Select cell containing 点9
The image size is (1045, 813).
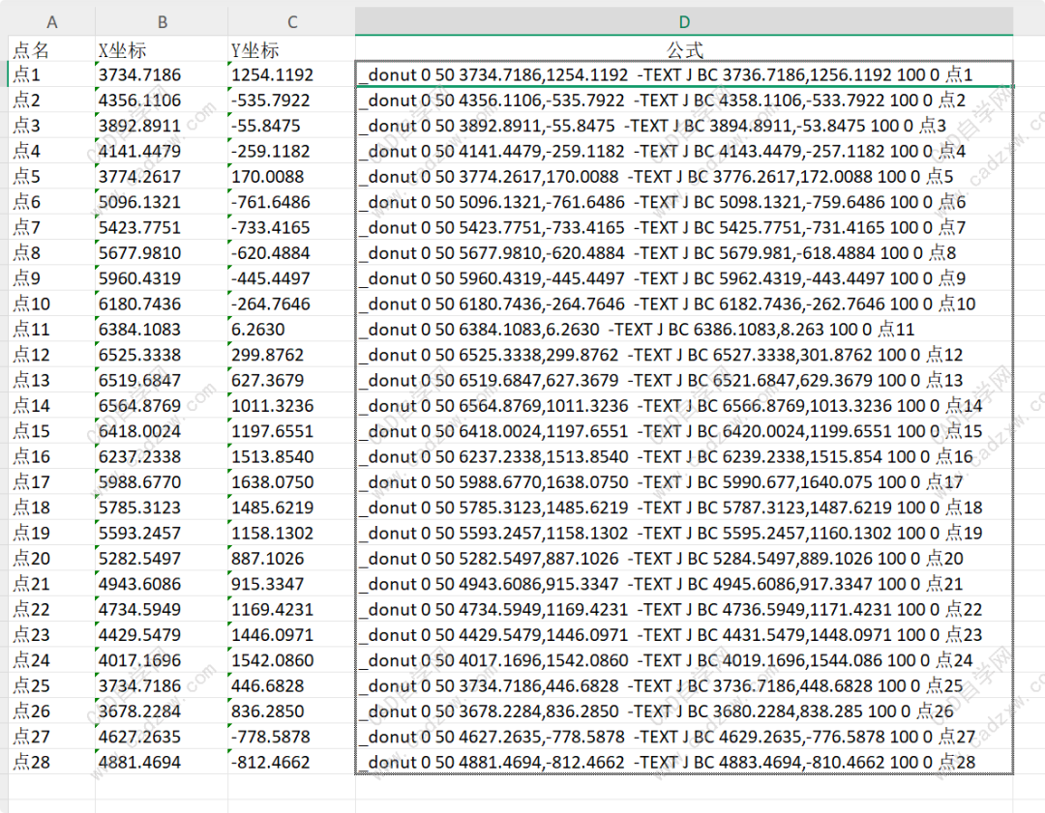point(52,277)
